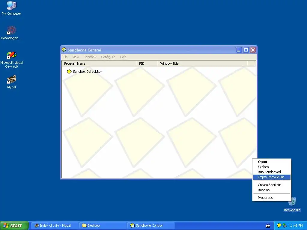This screenshot has height=230, width=307.
Task: Click the Sandboxie Control title bar text
Action: click(x=84, y=50)
